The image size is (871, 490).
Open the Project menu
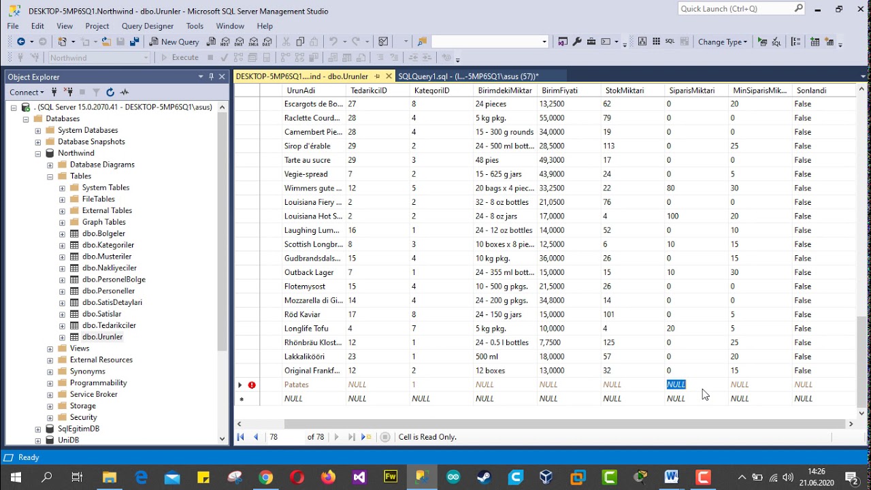pos(97,26)
